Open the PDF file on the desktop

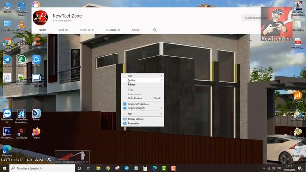[298, 43]
